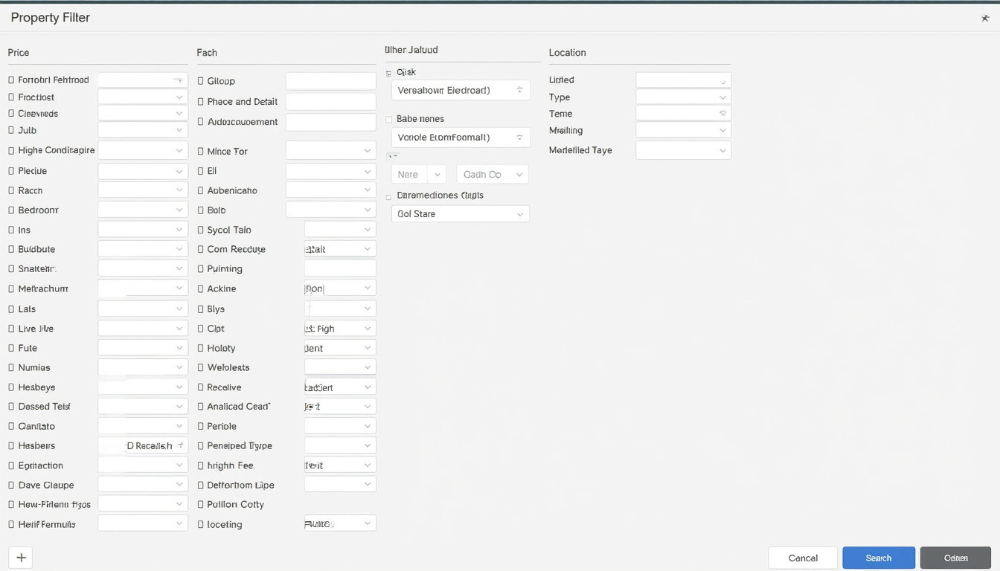
Task: Expand the Defforrtiom Liipe dropdown
Action: tap(340, 485)
